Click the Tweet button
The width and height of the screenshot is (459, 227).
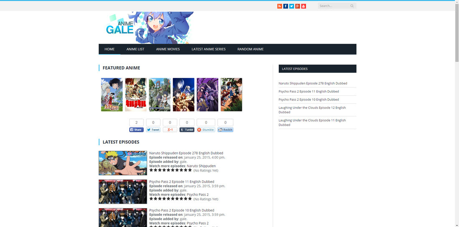[153, 130]
